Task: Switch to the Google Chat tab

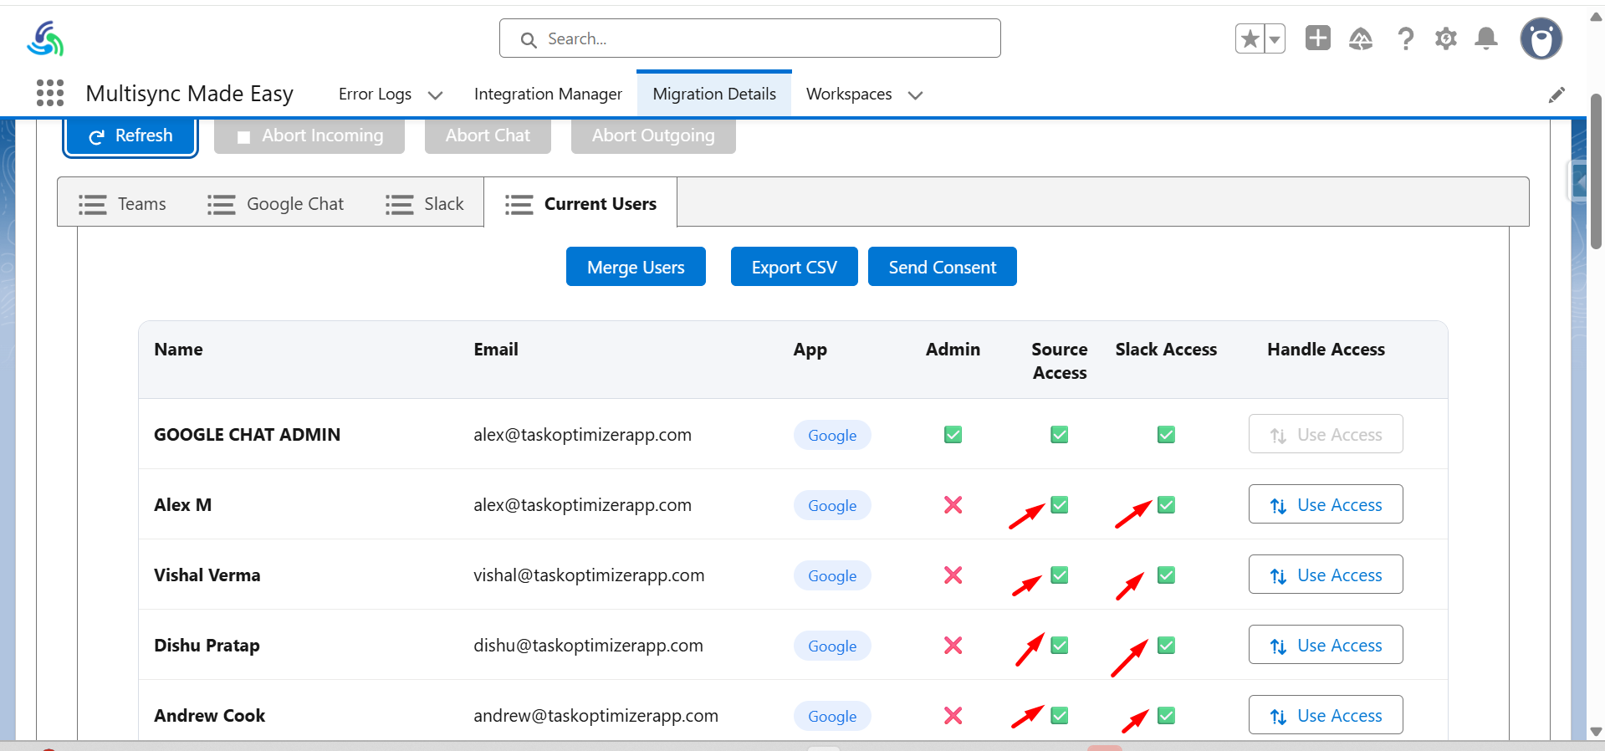Action: [x=276, y=204]
